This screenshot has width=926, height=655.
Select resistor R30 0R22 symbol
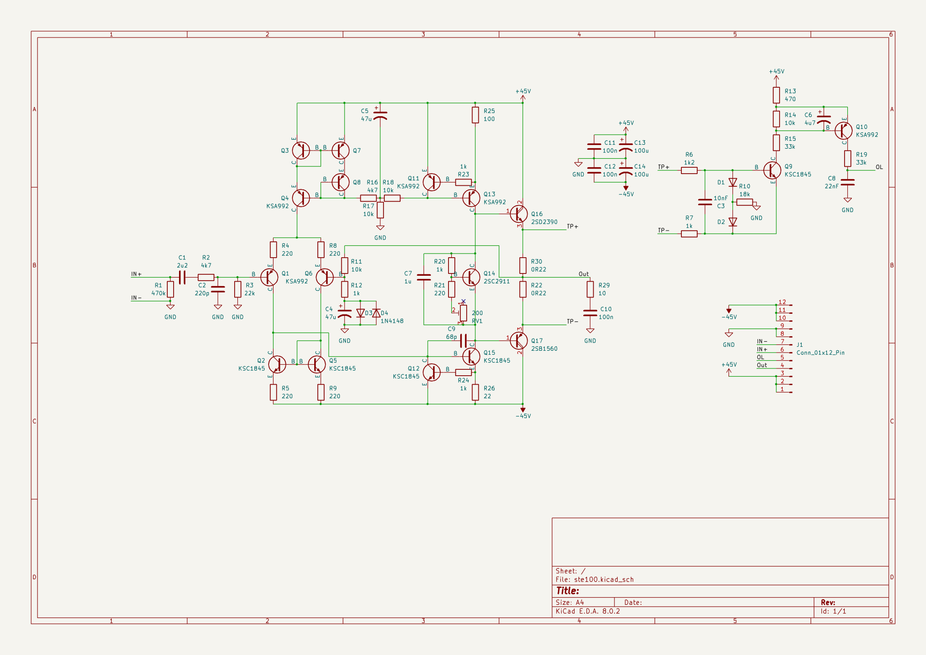point(523,265)
